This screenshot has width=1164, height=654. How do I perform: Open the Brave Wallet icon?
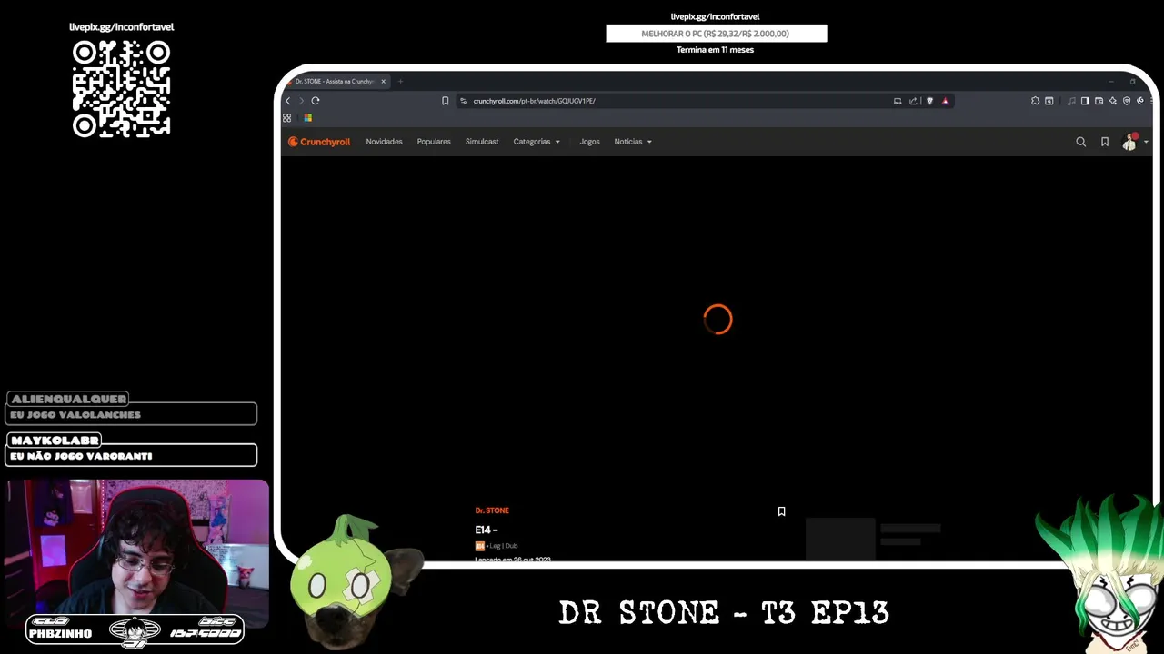point(1099,101)
